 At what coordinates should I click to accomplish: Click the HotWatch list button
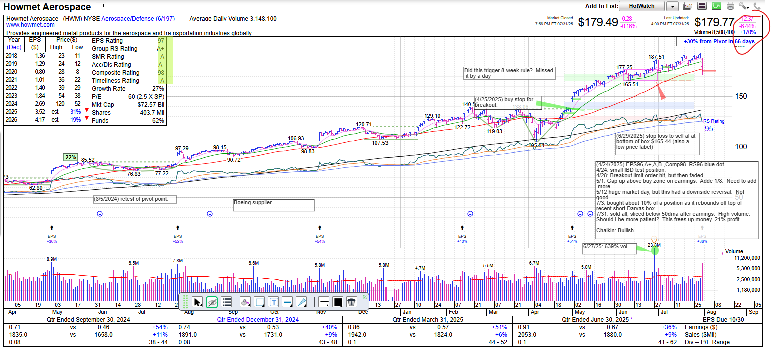pos(641,6)
